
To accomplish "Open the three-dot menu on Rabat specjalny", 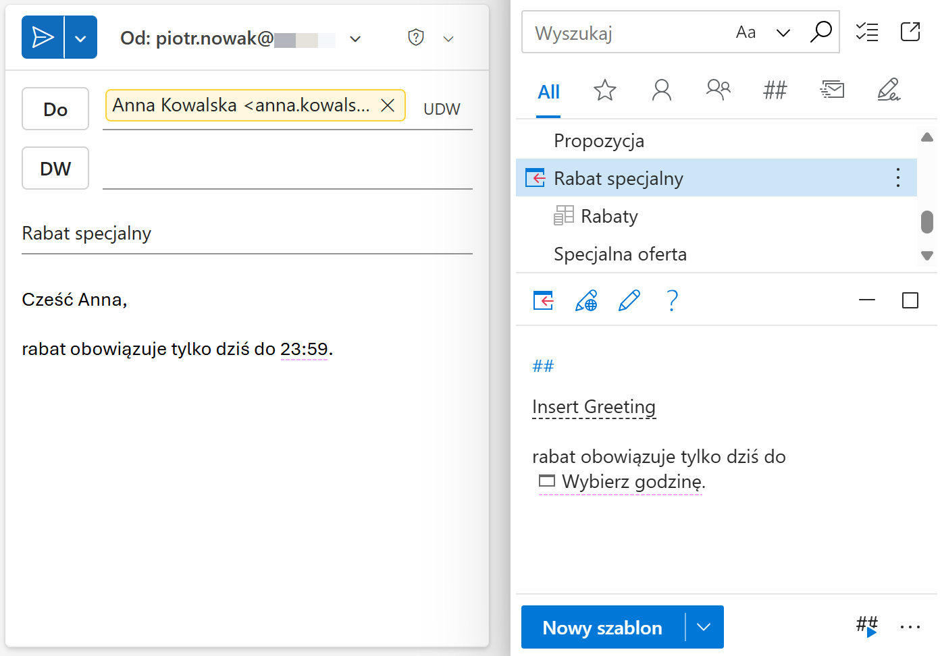I will (x=897, y=177).
